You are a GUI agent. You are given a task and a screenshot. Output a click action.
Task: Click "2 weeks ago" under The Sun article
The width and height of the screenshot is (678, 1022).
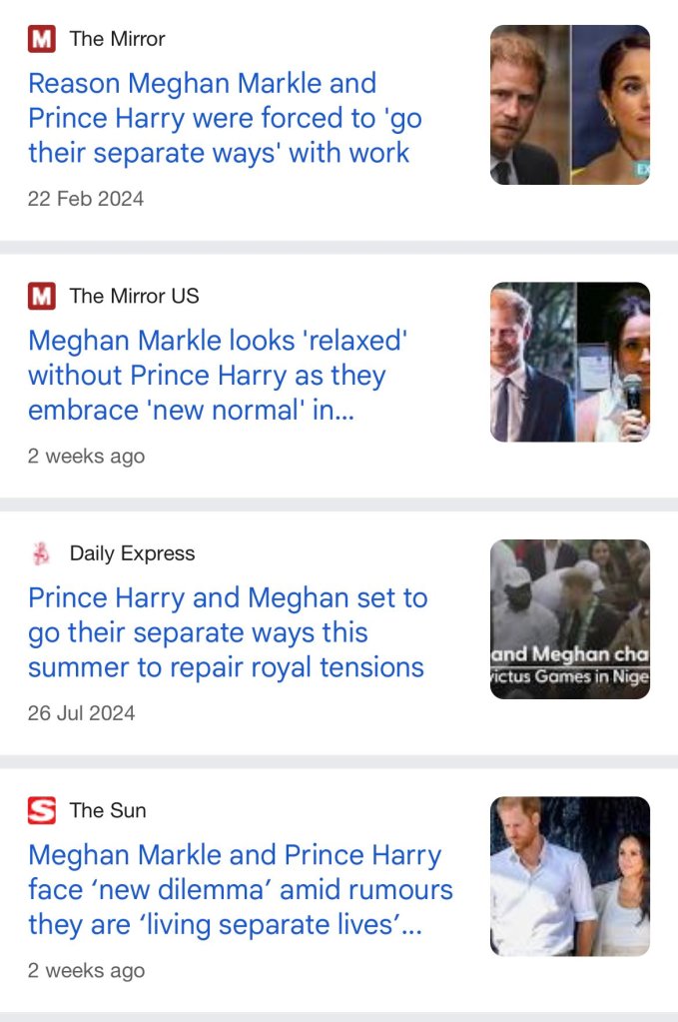(x=86, y=970)
